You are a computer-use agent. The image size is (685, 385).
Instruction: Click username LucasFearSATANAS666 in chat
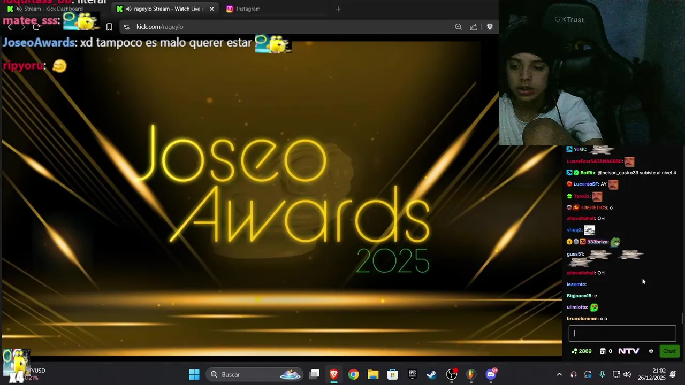coord(595,161)
